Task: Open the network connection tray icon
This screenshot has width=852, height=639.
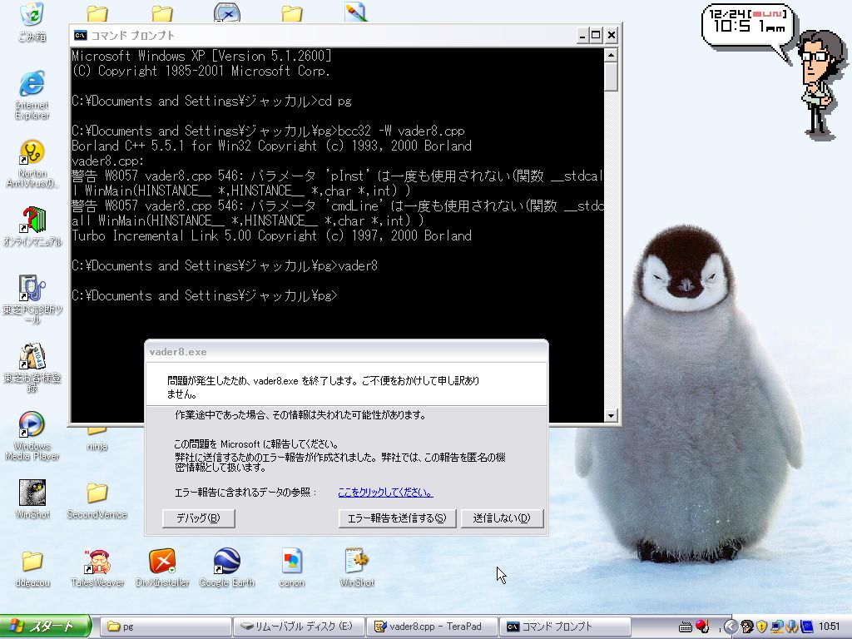Action: [777, 627]
